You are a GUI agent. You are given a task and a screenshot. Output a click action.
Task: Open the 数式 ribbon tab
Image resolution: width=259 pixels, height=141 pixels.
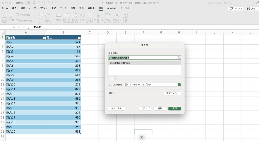click(x=54, y=8)
